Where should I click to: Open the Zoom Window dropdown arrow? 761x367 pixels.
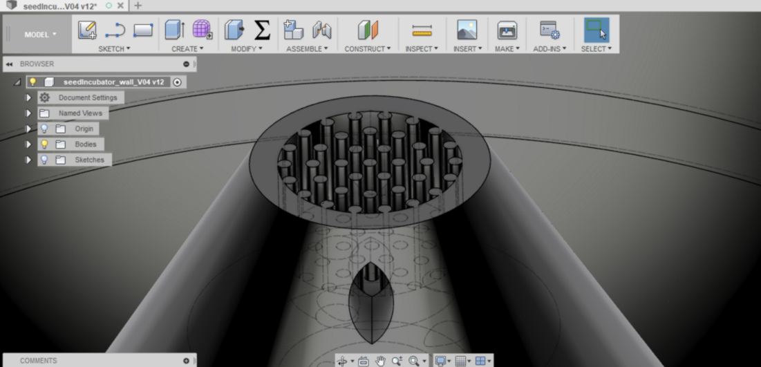coord(424,361)
